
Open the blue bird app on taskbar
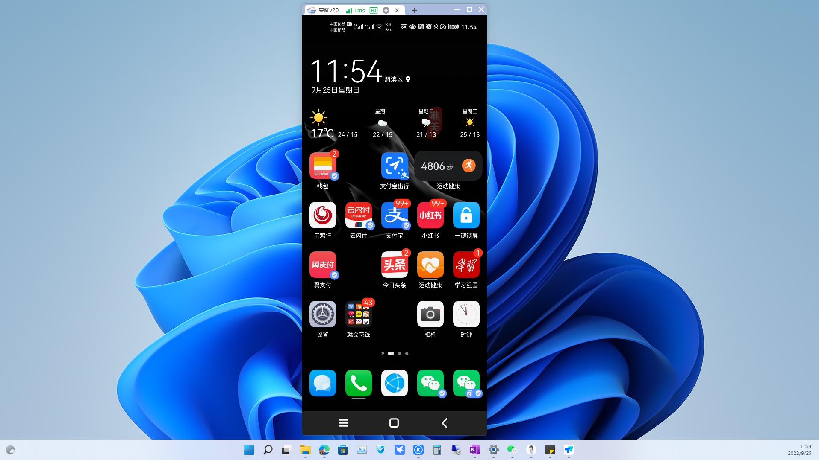point(400,450)
